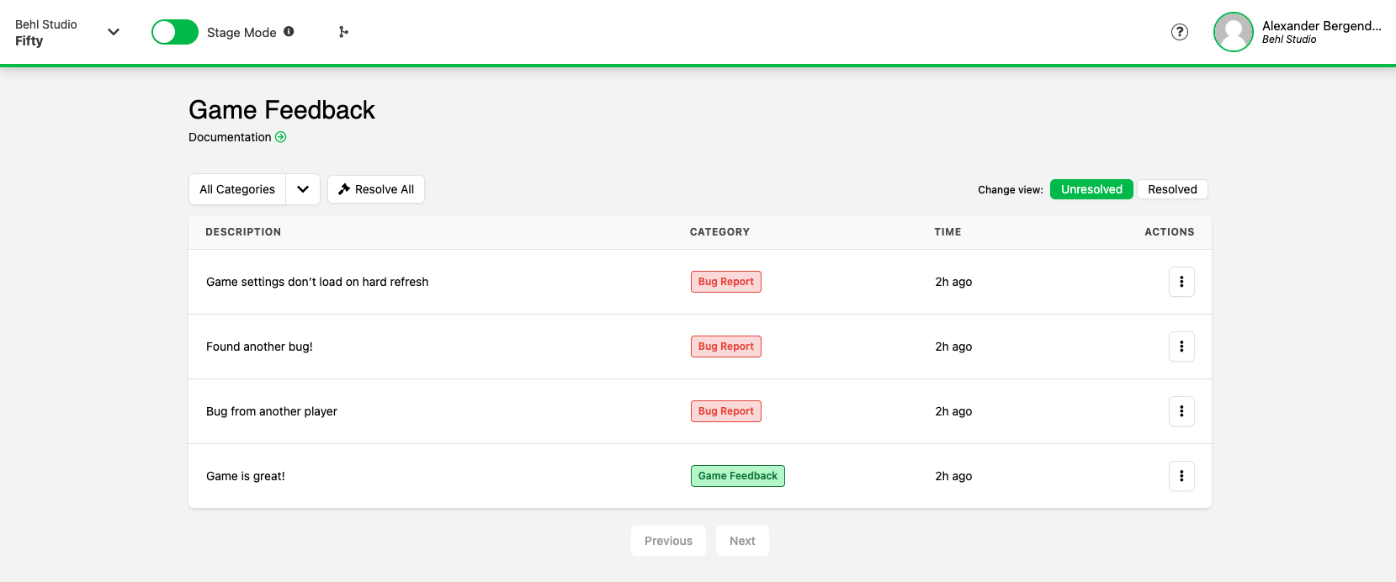The height and width of the screenshot is (582, 1396).
Task: Click the 'Game is great!' feedback description
Action: click(246, 476)
